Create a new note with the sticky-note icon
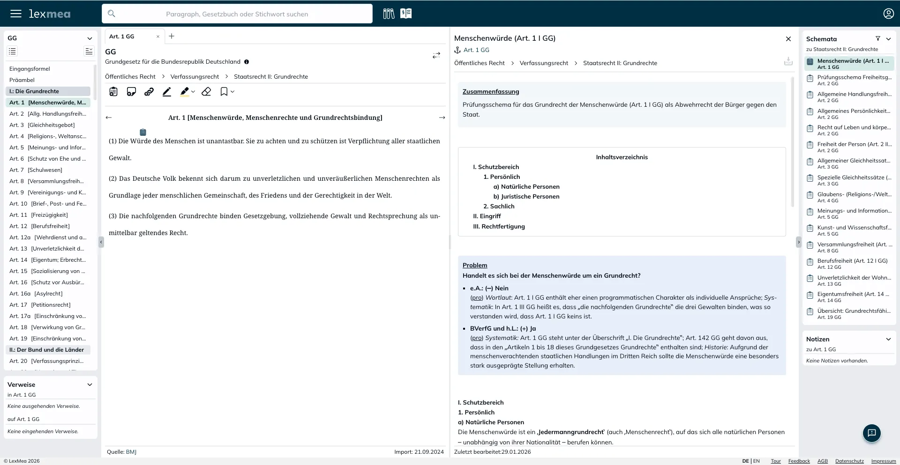Viewport: 900px width, 465px height. 131,92
